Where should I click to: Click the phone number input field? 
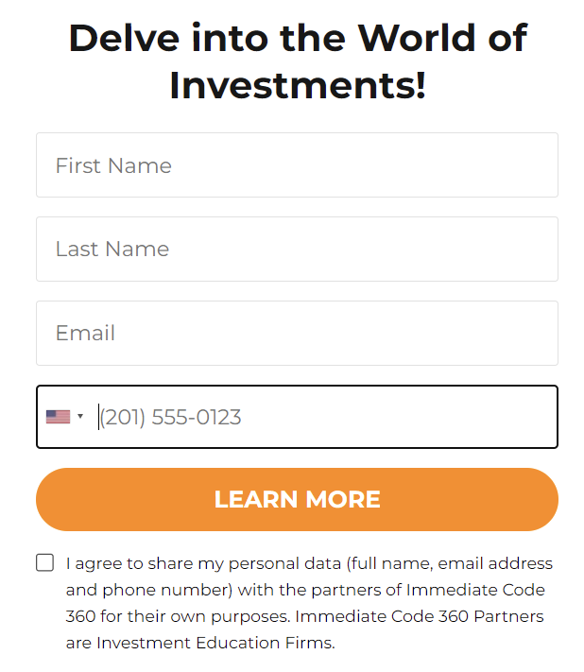click(x=297, y=417)
